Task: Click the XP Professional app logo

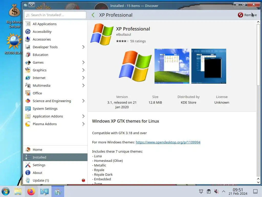Action: point(102,34)
